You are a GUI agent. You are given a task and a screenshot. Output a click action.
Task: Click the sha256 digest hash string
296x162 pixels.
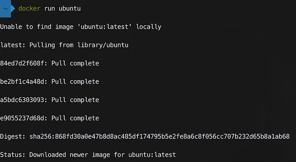[x=159, y=136]
